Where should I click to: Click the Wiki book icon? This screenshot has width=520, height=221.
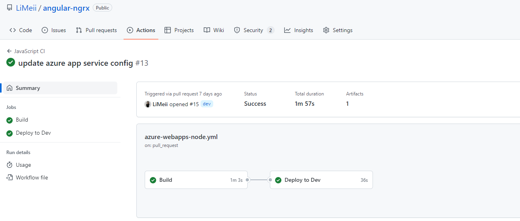207,30
